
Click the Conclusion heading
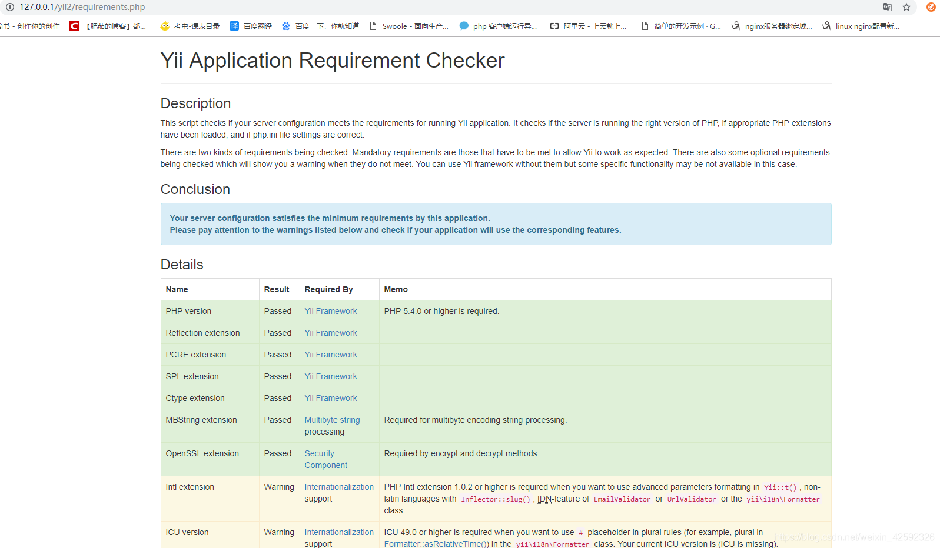click(195, 189)
